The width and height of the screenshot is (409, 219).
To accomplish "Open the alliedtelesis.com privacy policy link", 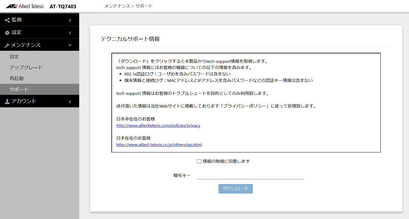I will [x=158, y=126].
